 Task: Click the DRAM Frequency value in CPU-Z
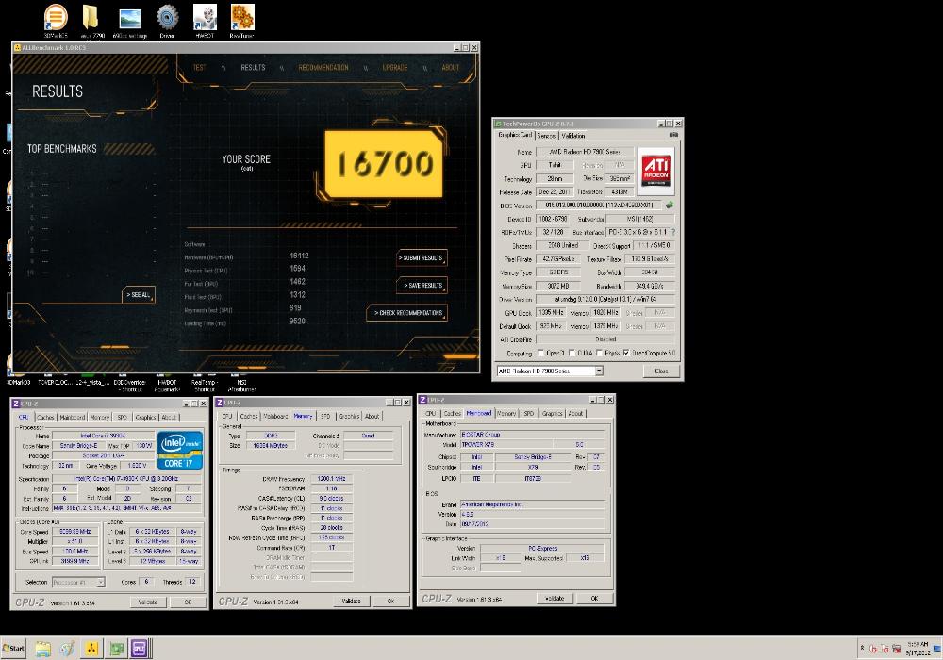[x=331, y=479]
